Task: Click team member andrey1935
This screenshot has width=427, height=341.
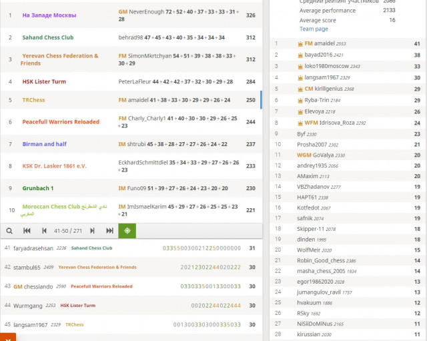Action: pos(312,165)
